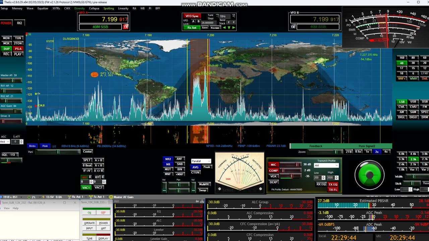Click the Rx Ant button
This screenshot has width=429, height=241.
192,28
